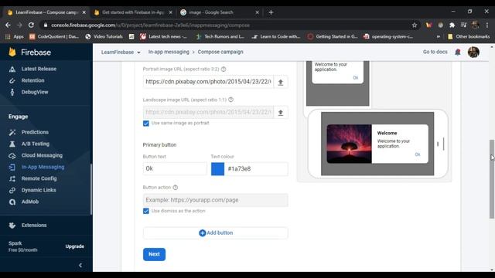Go back to the previous page
The image size is (495, 278).
8,25
